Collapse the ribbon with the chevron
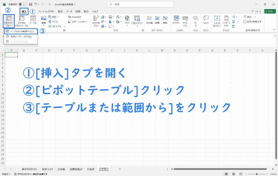278x176 pixels. [x=274, y=30]
